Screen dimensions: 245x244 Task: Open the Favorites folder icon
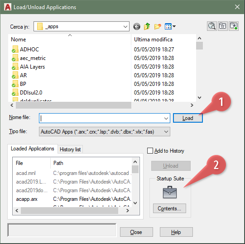click(223, 26)
